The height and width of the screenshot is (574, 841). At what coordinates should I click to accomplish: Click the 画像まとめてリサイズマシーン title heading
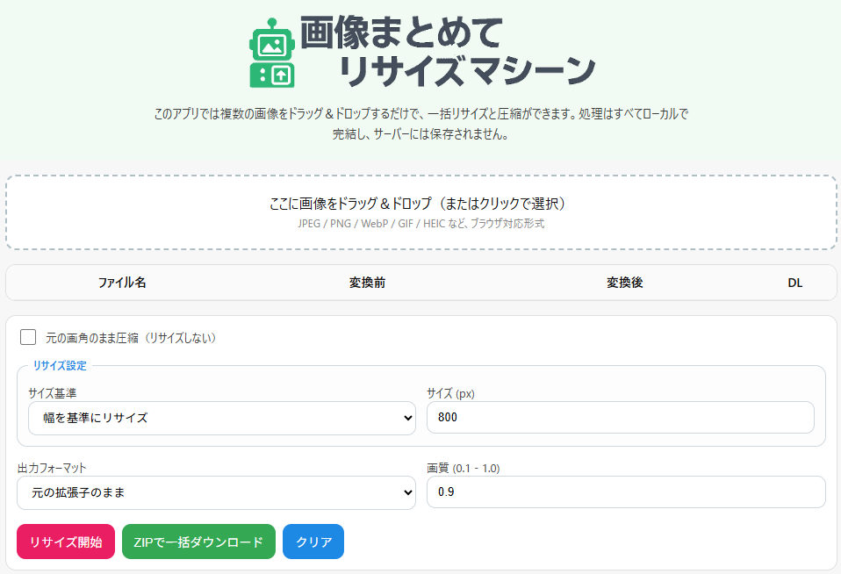pyautogui.click(x=448, y=52)
